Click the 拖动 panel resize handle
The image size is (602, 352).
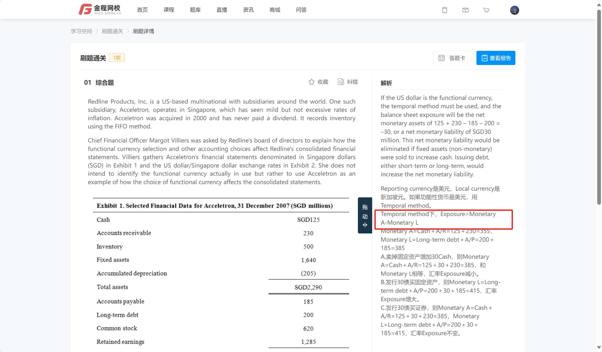(365, 215)
